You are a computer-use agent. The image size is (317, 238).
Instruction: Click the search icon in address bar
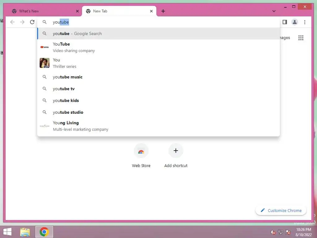45,22
